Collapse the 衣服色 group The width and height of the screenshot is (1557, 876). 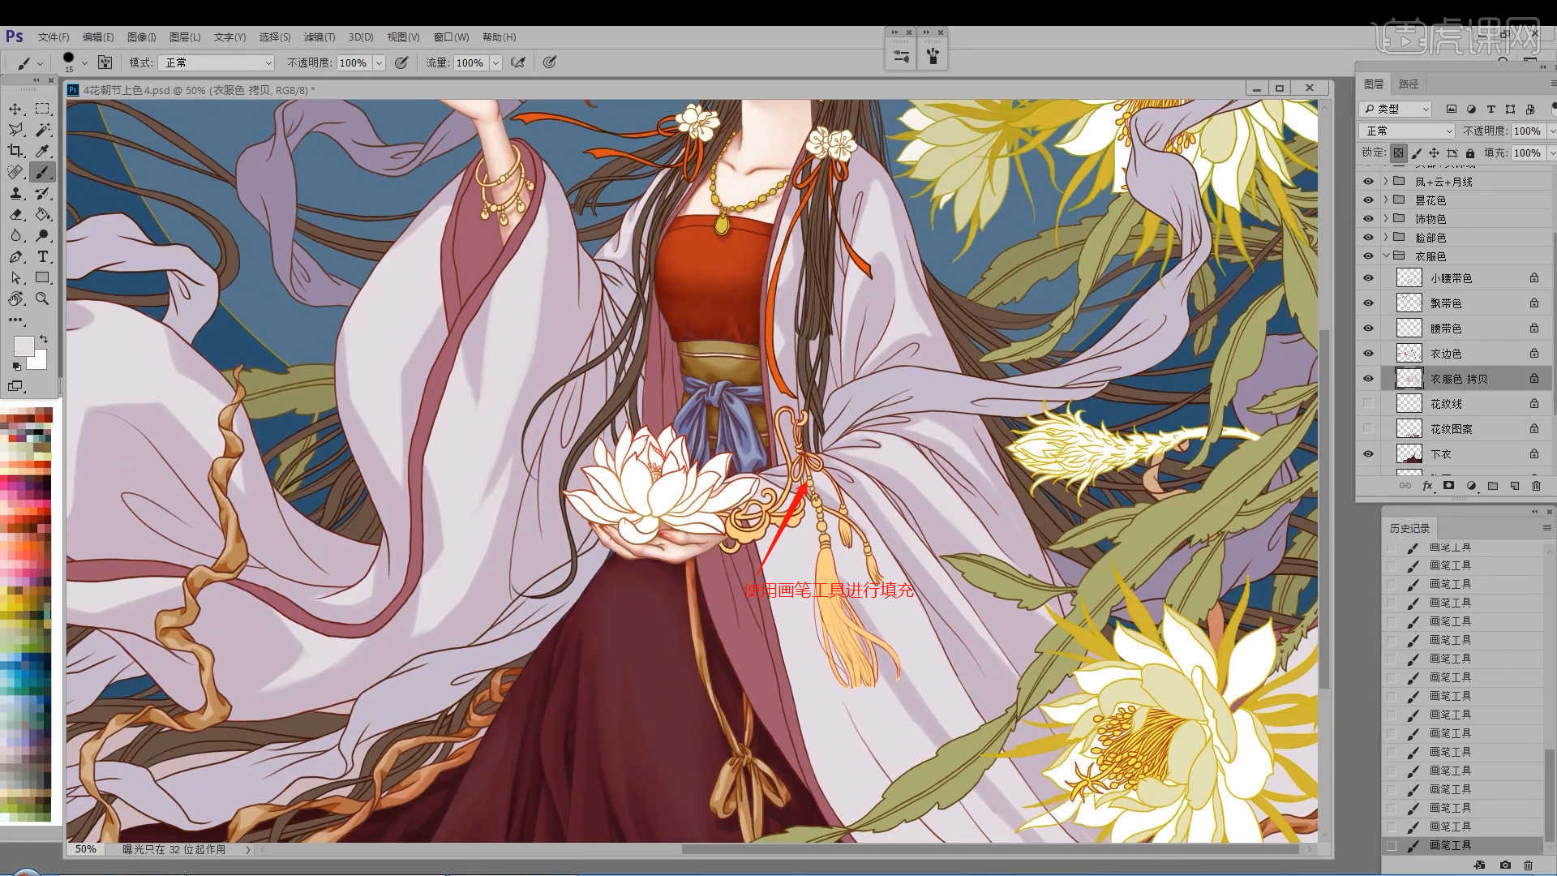point(1386,256)
